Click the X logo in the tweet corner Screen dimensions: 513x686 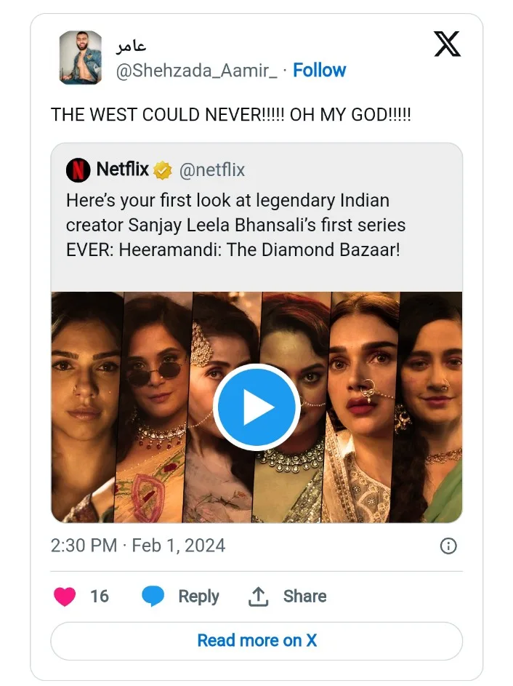(x=447, y=44)
